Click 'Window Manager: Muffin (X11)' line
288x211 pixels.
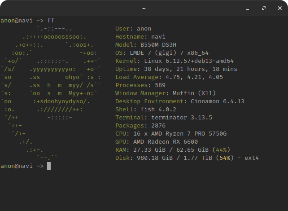(x=166, y=93)
